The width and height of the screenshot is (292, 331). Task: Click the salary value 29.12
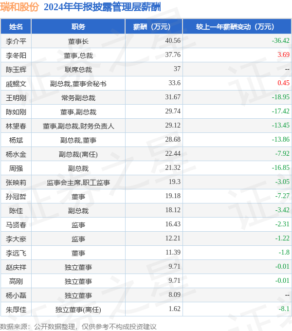(x=173, y=125)
